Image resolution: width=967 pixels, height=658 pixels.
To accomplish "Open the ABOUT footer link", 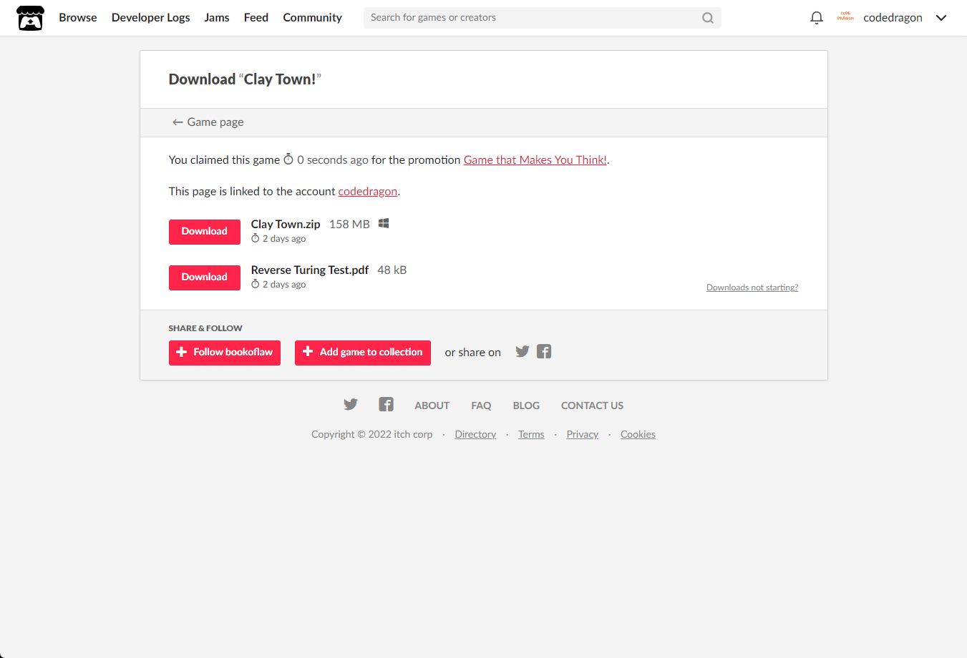I will click(x=432, y=406).
